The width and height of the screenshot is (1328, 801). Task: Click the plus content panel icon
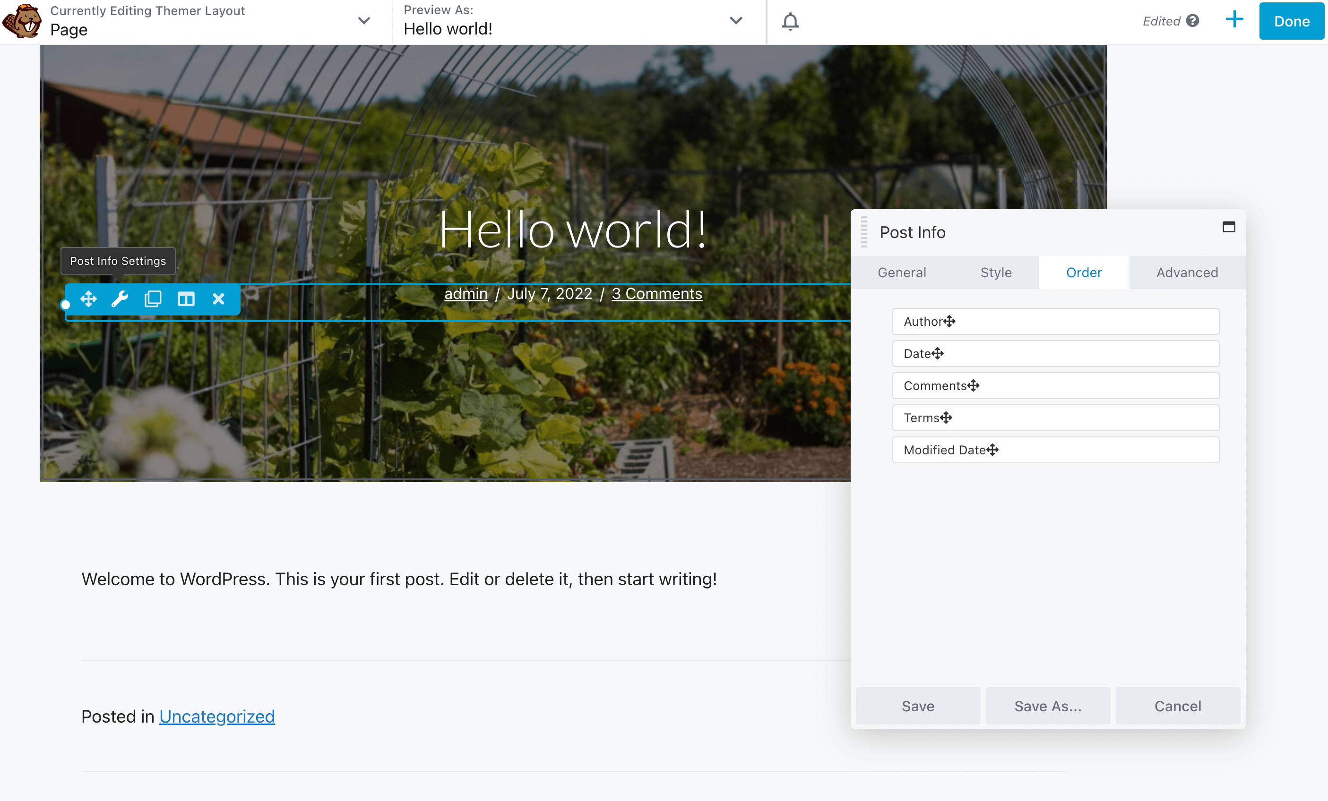coord(1233,20)
